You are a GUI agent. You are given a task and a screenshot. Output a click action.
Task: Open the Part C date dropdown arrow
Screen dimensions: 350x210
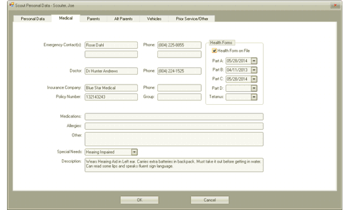point(254,79)
